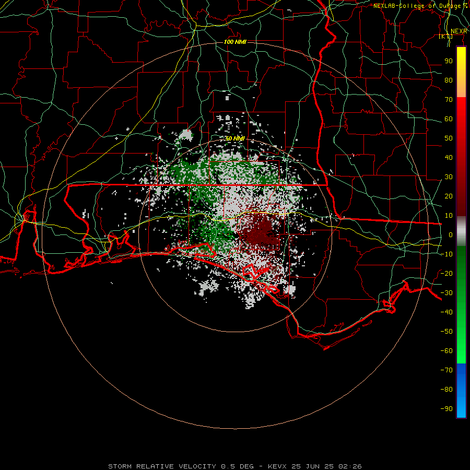Click the -10 value on velocity scale
The image size is (470, 470).
coord(446,254)
